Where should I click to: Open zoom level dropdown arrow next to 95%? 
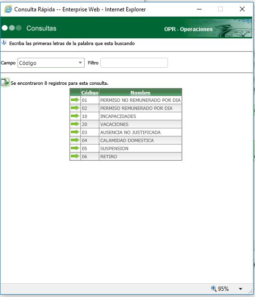click(x=240, y=288)
